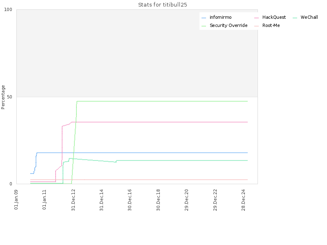Click the infomirmo legend label
This screenshot has width=327, height=245.
(220, 17)
